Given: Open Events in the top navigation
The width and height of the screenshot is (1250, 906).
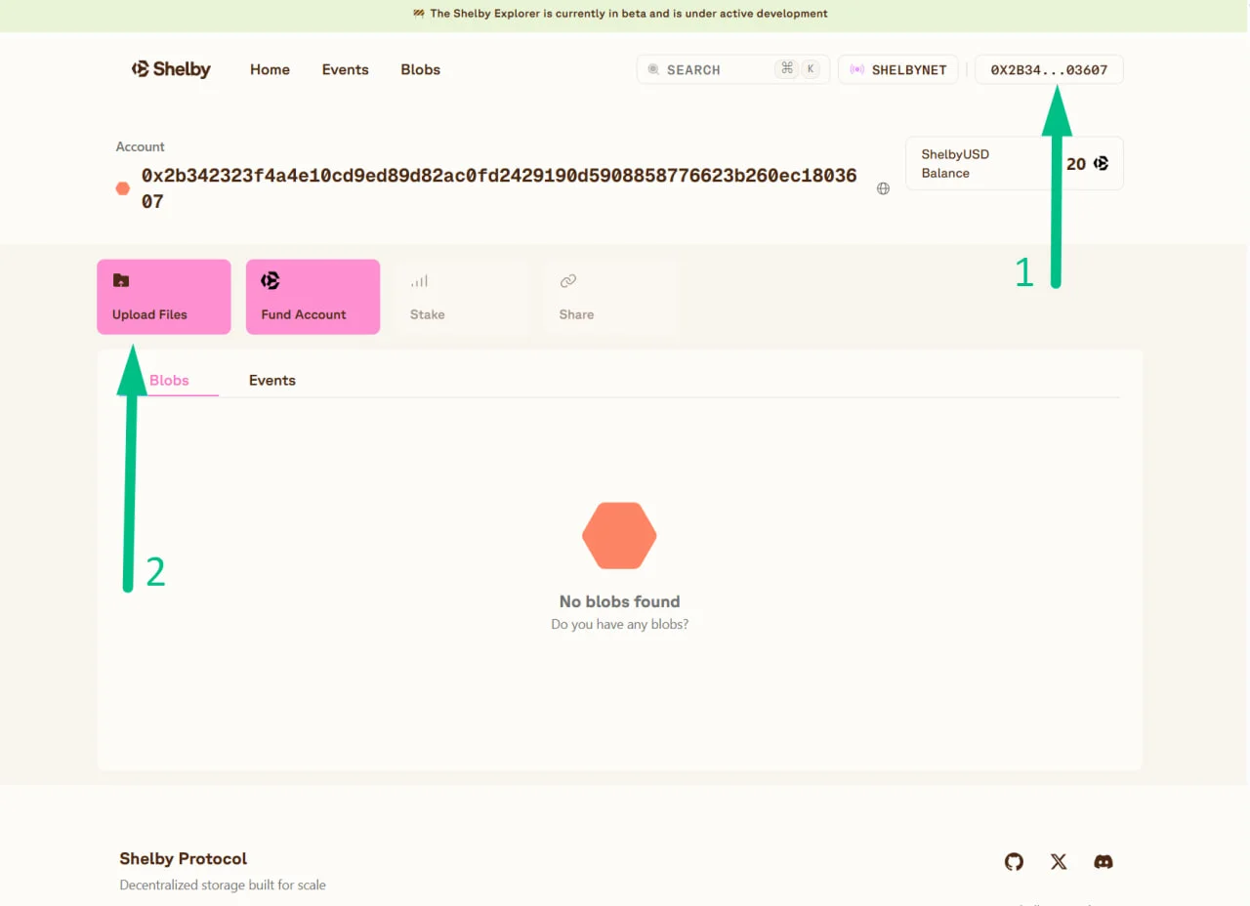Looking at the screenshot, I should coord(346,69).
